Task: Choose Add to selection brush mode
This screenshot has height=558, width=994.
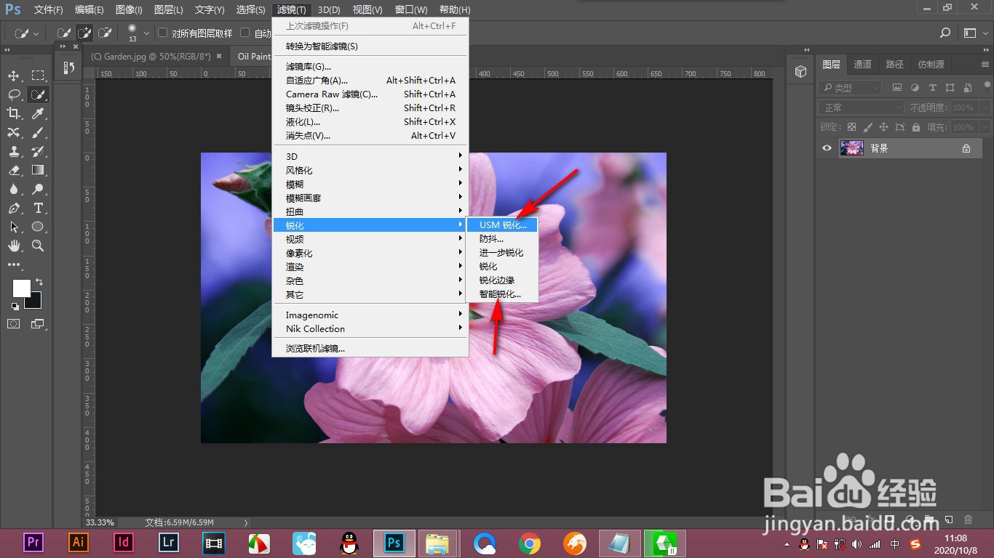Action: [x=84, y=33]
